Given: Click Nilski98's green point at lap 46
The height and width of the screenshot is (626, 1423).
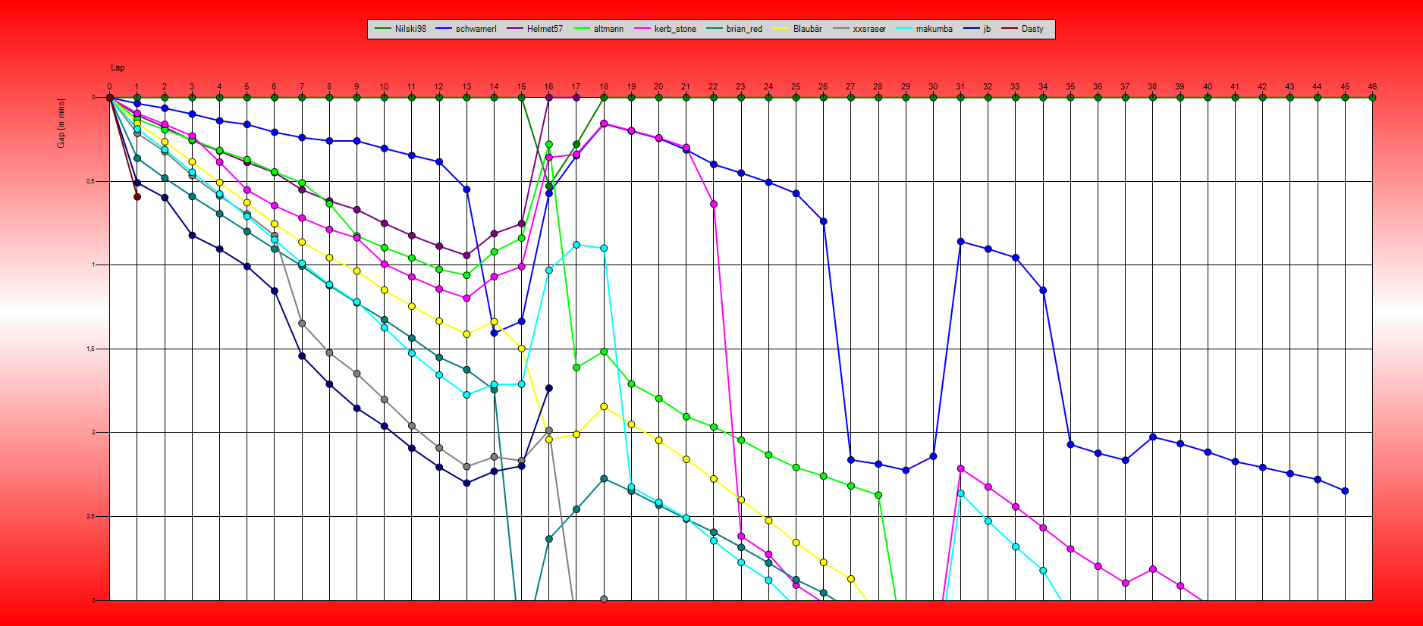Looking at the screenshot, I should [1372, 97].
